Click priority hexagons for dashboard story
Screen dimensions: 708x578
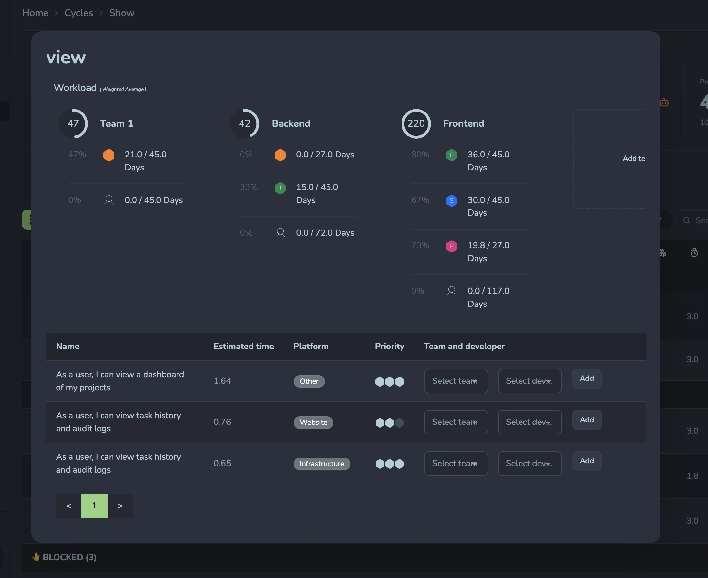pyautogui.click(x=389, y=381)
